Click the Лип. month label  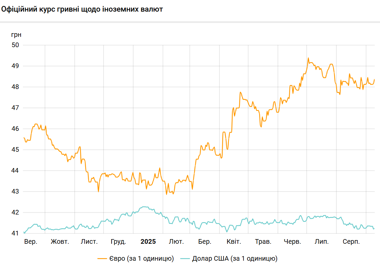click(x=322, y=242)
